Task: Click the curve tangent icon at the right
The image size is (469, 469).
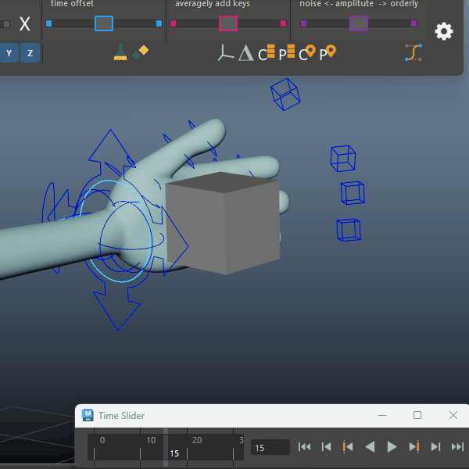Action: [x=414, y=52]
